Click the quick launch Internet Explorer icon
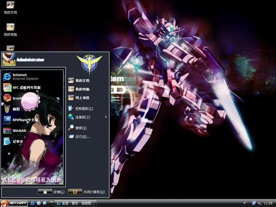This screenshot has width=276, height=207. coord(32,203)
